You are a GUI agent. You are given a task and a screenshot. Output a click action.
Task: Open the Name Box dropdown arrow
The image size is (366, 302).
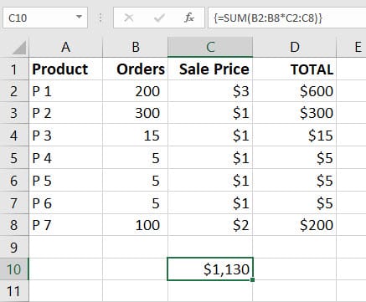point(79,18)
